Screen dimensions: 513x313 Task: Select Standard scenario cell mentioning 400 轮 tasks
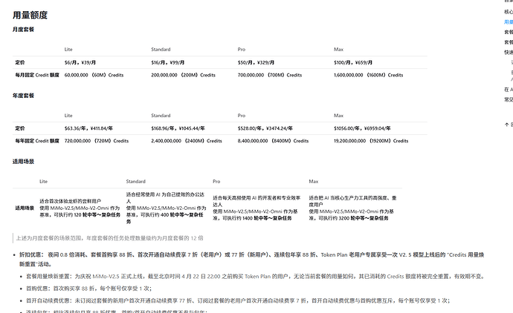pos(167,208)
